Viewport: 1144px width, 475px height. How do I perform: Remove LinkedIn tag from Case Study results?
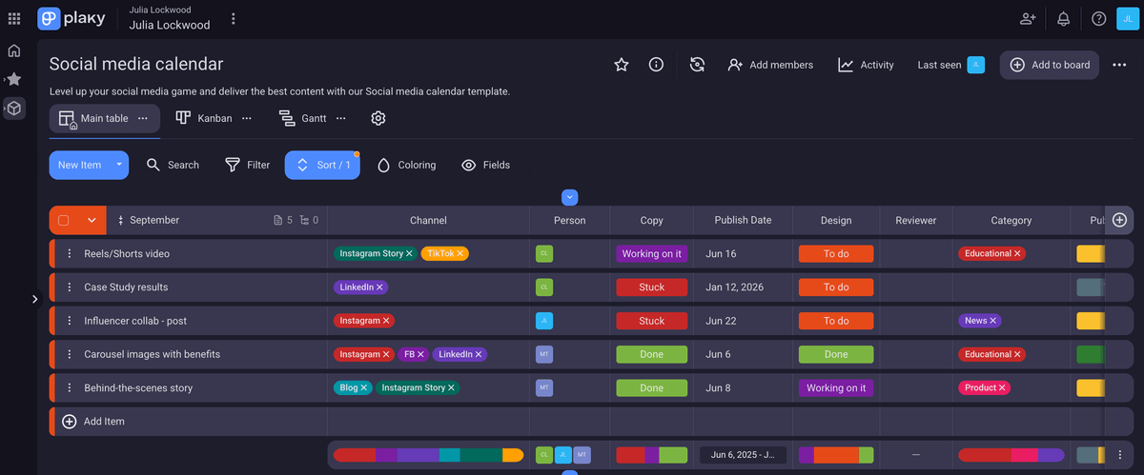click(x=379, y=287)
